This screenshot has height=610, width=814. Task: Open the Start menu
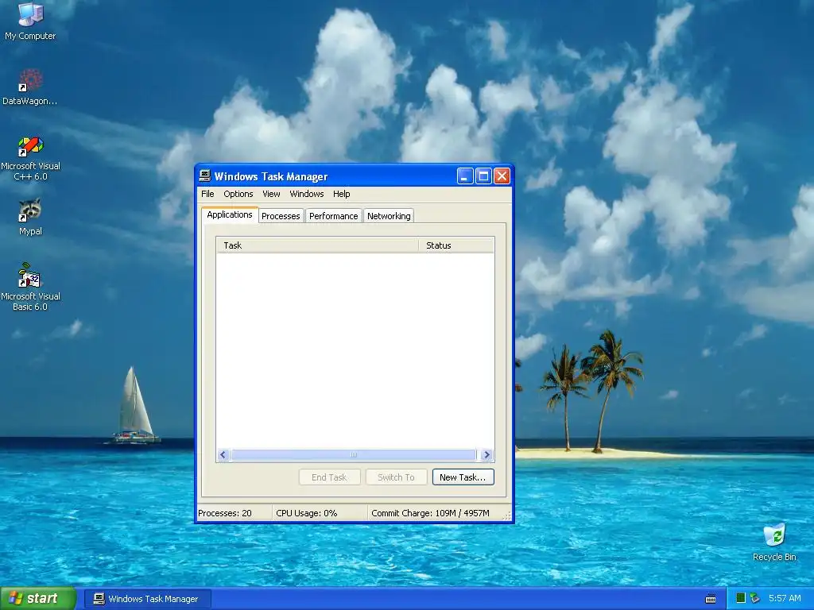pos(38,598)
